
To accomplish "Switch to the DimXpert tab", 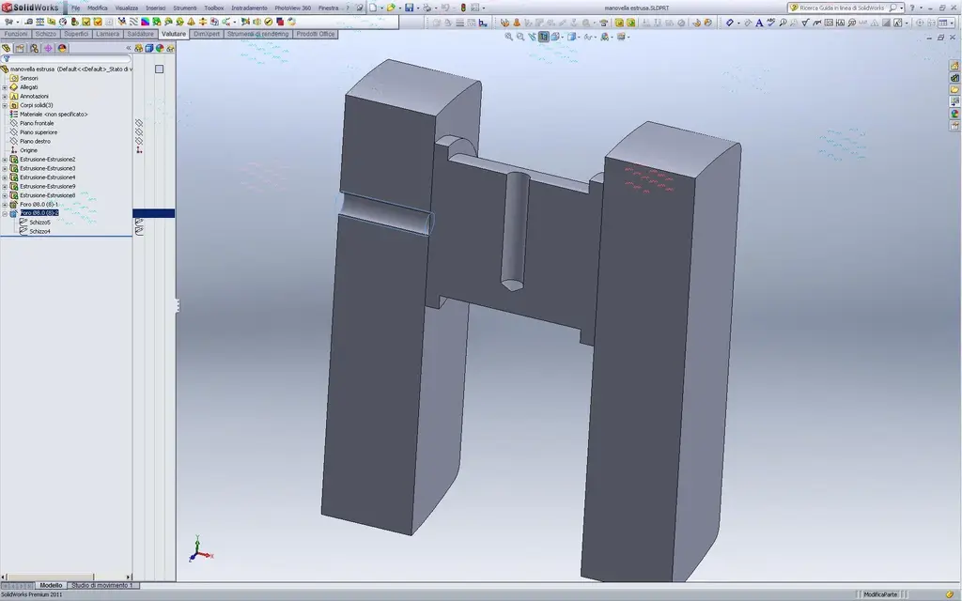I will tap(207, 34).
